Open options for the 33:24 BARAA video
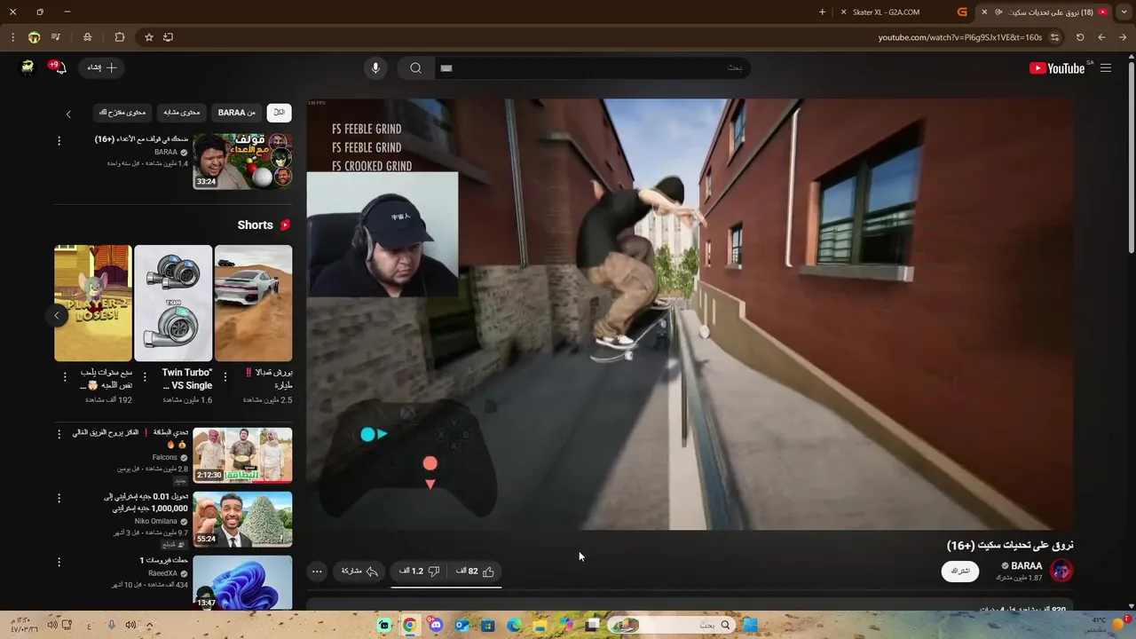Screen dimensions: 1136x639 coord(59,141)
